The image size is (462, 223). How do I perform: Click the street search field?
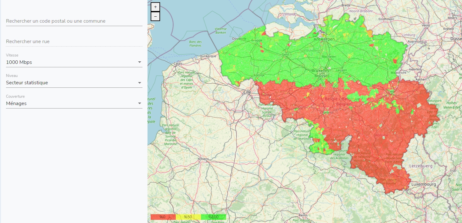point(74,42)
